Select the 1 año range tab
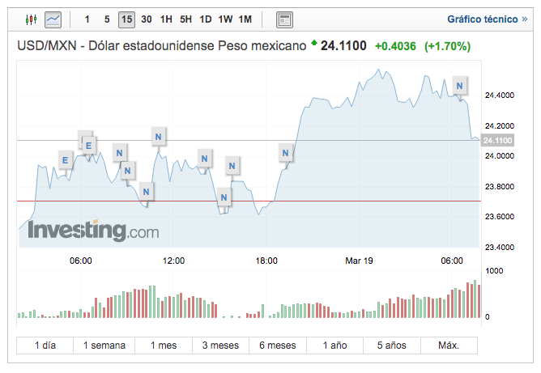This screenshot has width=541, height=373. click(334, 345)
